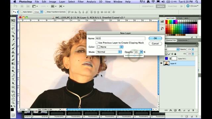The width and height of the screenshot is (212, 119).
Task: Open the Layers panel Opacity arrow
Action: (193, 49)
